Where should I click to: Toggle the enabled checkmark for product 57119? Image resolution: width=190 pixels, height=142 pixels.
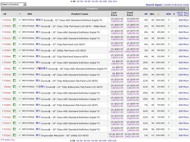20,20
